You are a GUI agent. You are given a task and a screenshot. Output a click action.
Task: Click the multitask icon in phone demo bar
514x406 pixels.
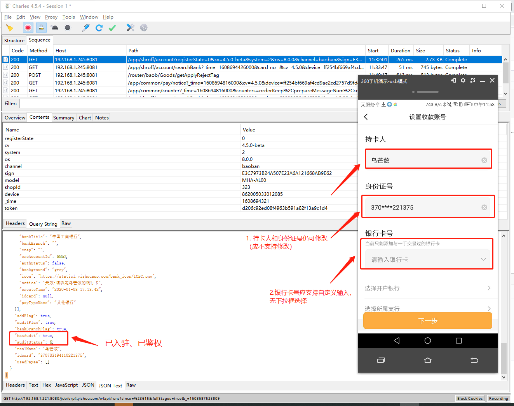(381, 360)
